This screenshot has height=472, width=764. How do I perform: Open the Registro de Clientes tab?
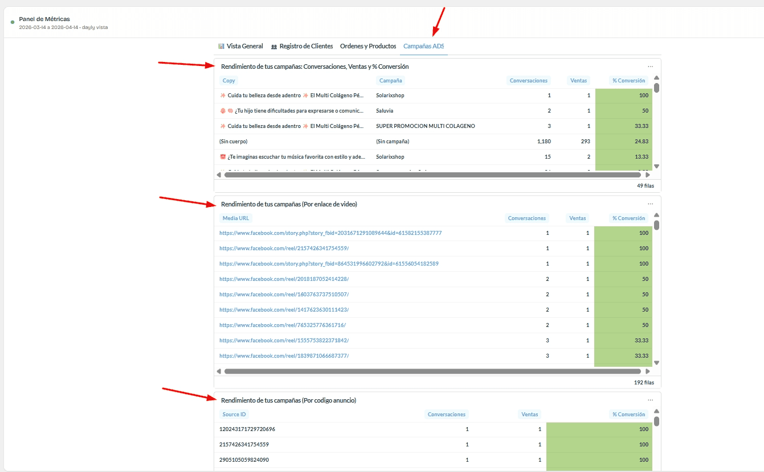[302, 46]
